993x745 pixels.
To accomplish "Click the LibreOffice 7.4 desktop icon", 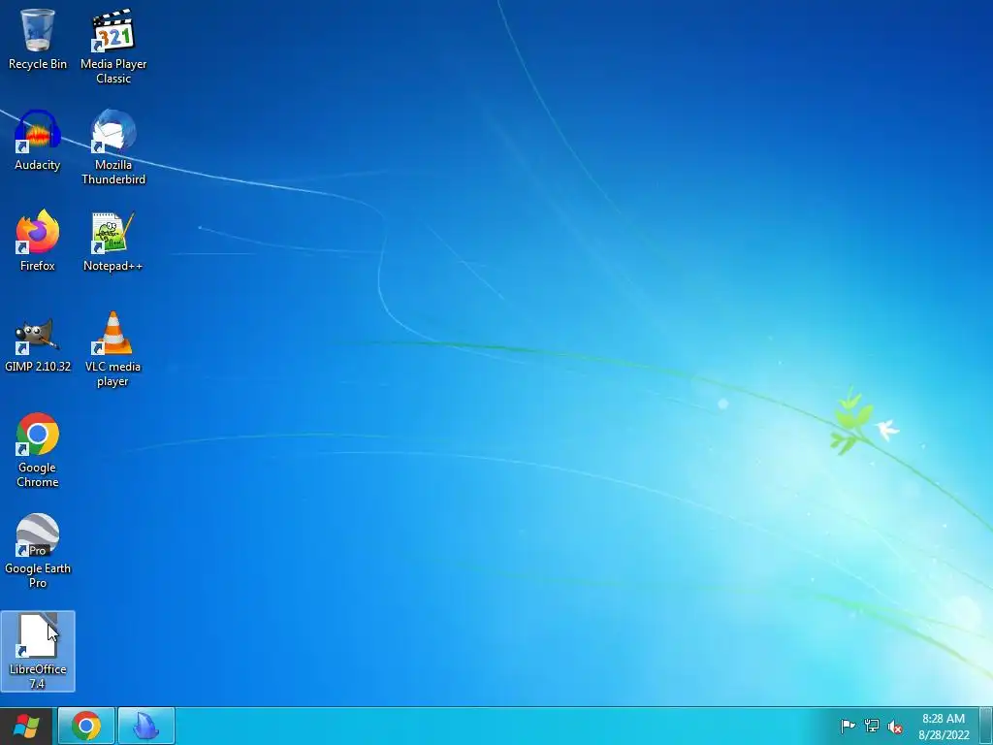I will (x=38, y=651).
